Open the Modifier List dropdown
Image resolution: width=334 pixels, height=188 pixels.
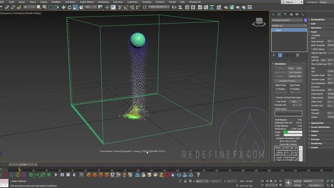pyautogui.click(x=289, y=26)
